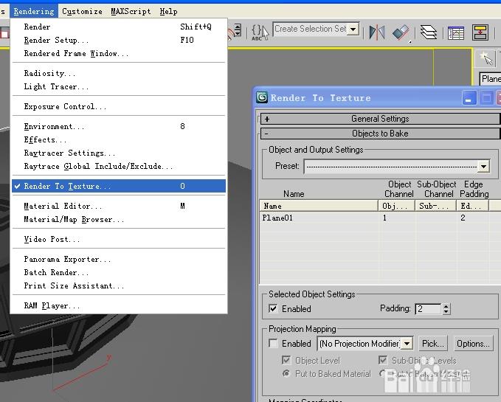Choose Exposure Control... menu item
Viewport: 501px width, 402px height.
coord(119,106)
